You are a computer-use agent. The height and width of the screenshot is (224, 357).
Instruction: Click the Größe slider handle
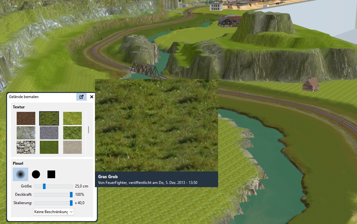44,186
